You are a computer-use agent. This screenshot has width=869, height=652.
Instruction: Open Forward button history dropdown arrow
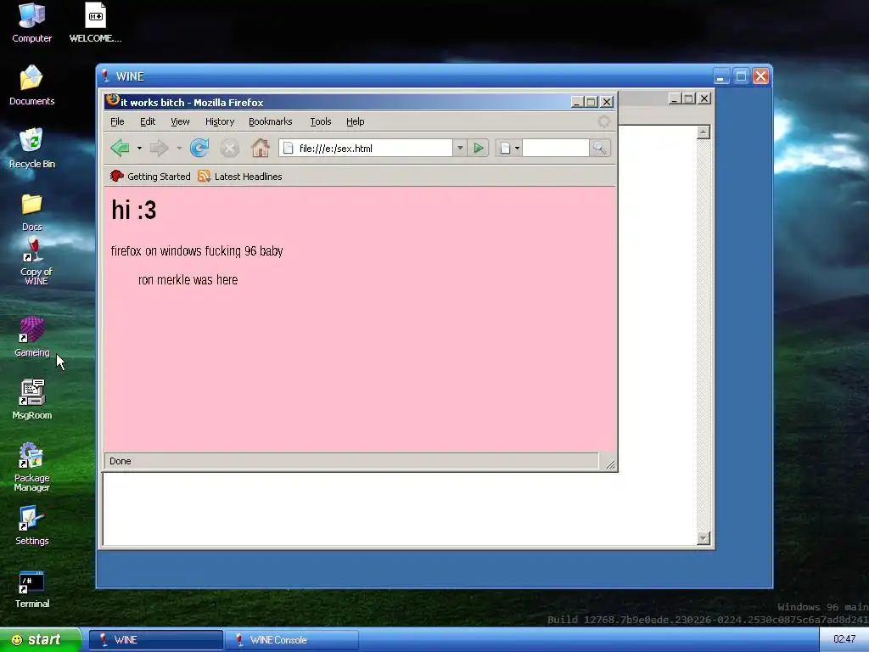[x=179, y=148]
